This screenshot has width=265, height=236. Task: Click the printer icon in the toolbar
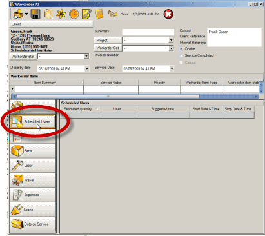point(18,14)
